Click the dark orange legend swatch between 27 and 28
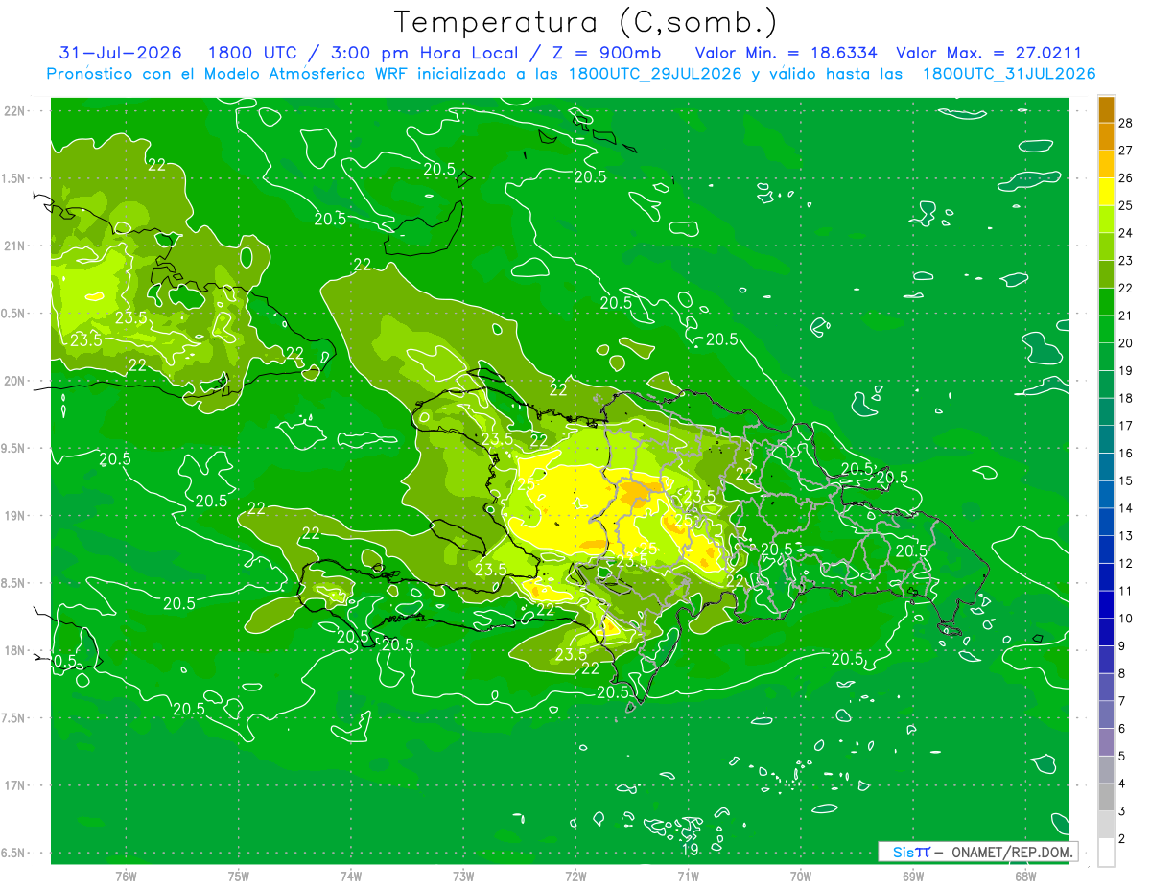This screenshot has width=1151, height=889. click(1106, 136)
